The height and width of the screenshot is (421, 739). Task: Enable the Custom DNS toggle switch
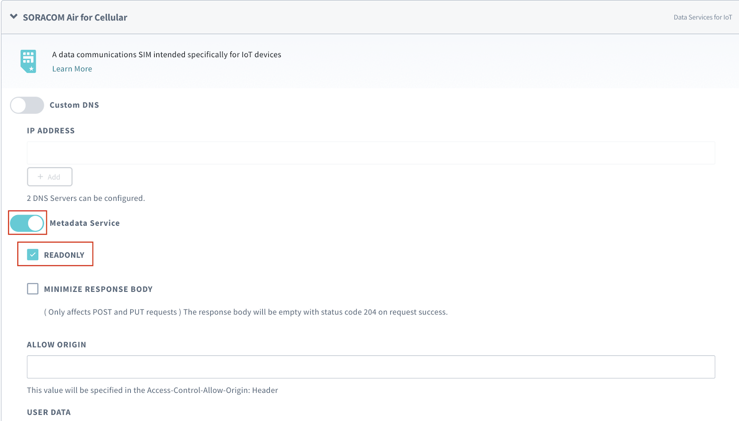(27, 105)
